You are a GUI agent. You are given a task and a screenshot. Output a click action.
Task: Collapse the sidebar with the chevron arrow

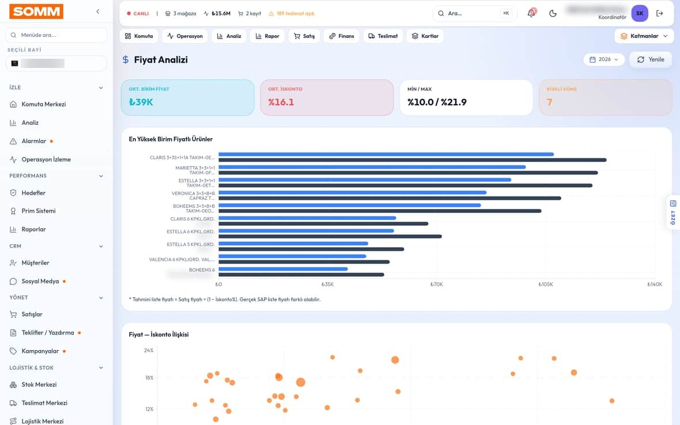[98, 12]
